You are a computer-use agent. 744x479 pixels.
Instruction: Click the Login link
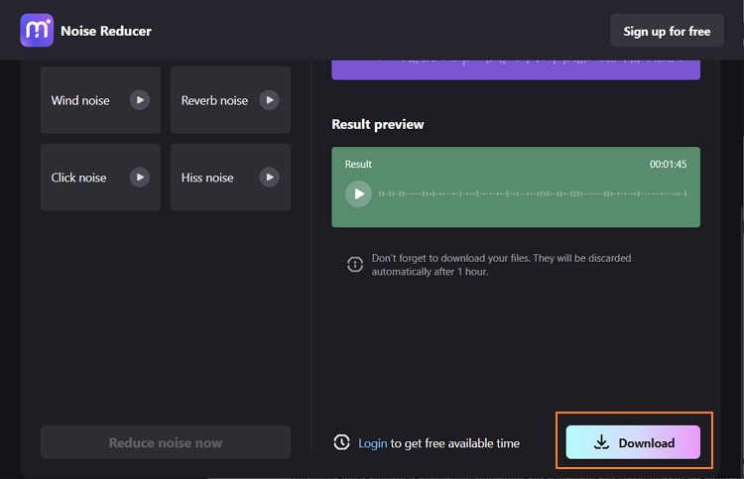click(x=372, y=443)
